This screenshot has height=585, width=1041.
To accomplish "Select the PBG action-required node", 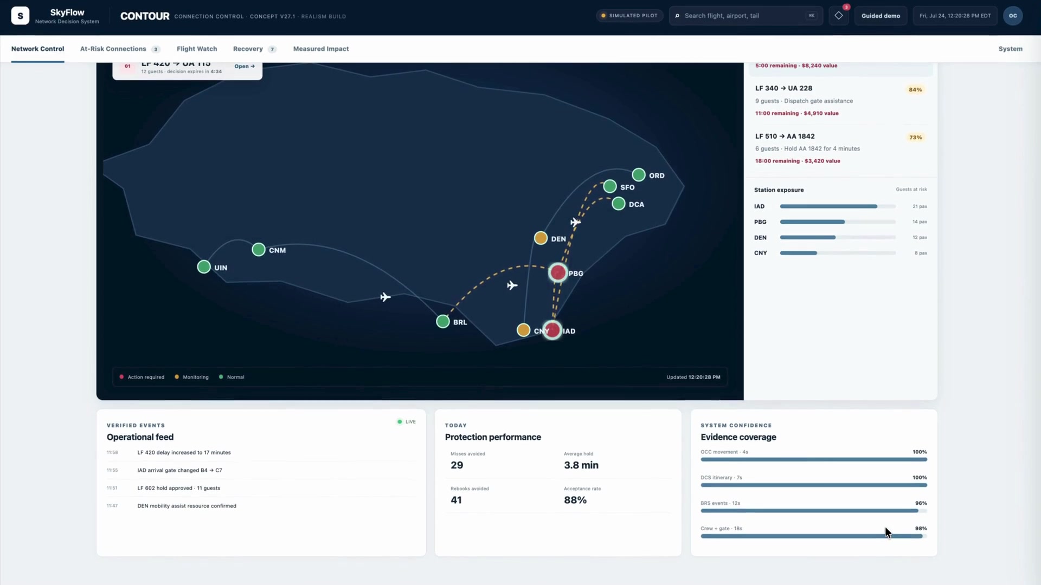I will [x=558, y=272].
